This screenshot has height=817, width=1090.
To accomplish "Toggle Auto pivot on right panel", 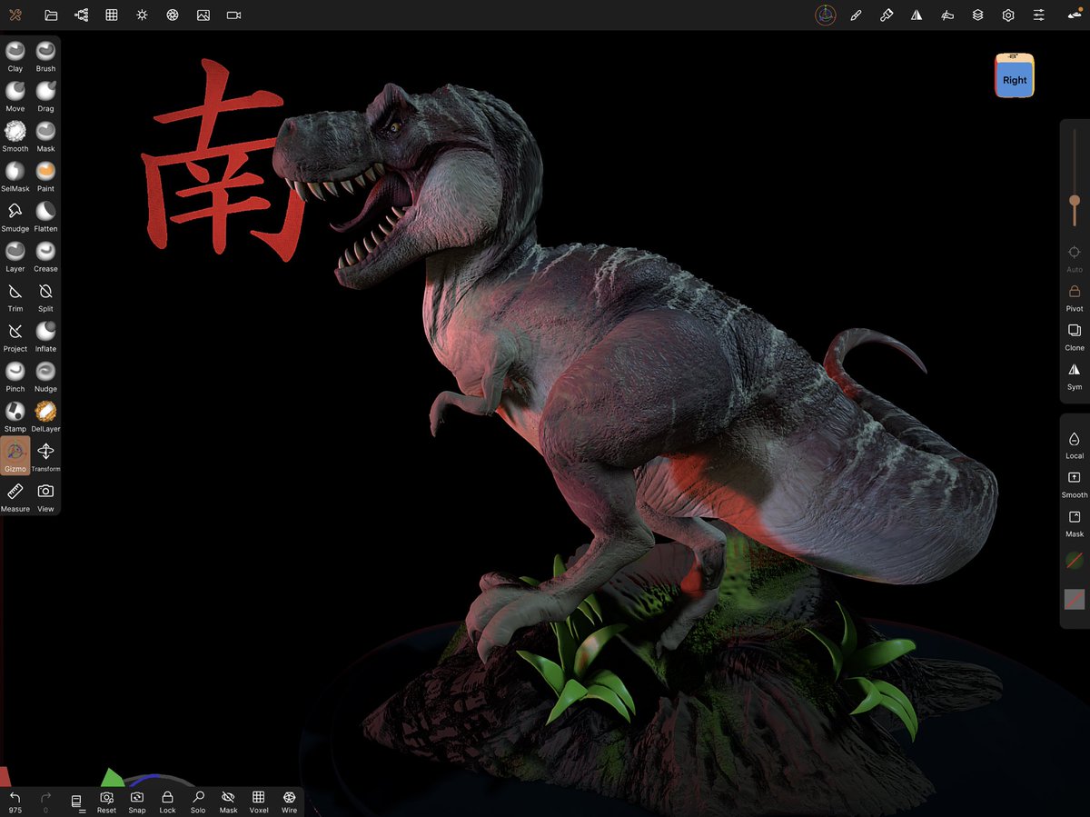I will tap(1075, 257).
